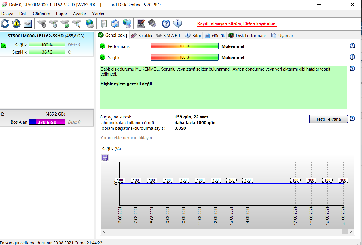Click the help icon next to Performans
Image resolution: width=362 pixels, height=245 pixels.
point(352,46)
